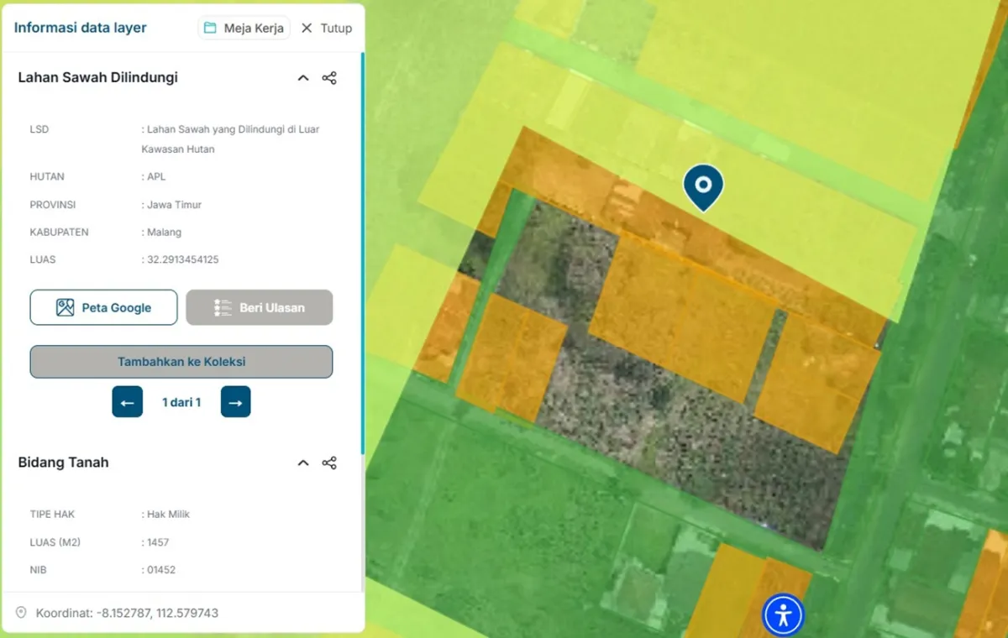This screenshot has height=638, width=1008.
Task: Click the '1 dari 1' page indicator
Action: click(x=181, y=402)
